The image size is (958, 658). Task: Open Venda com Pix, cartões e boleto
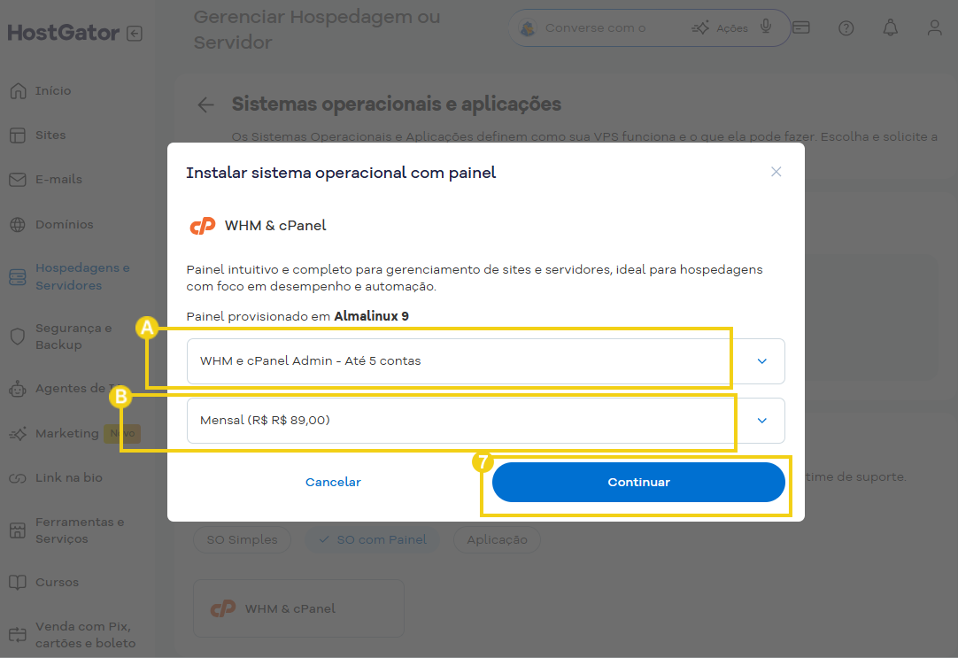pyautogui.click(x=18, y=634)
